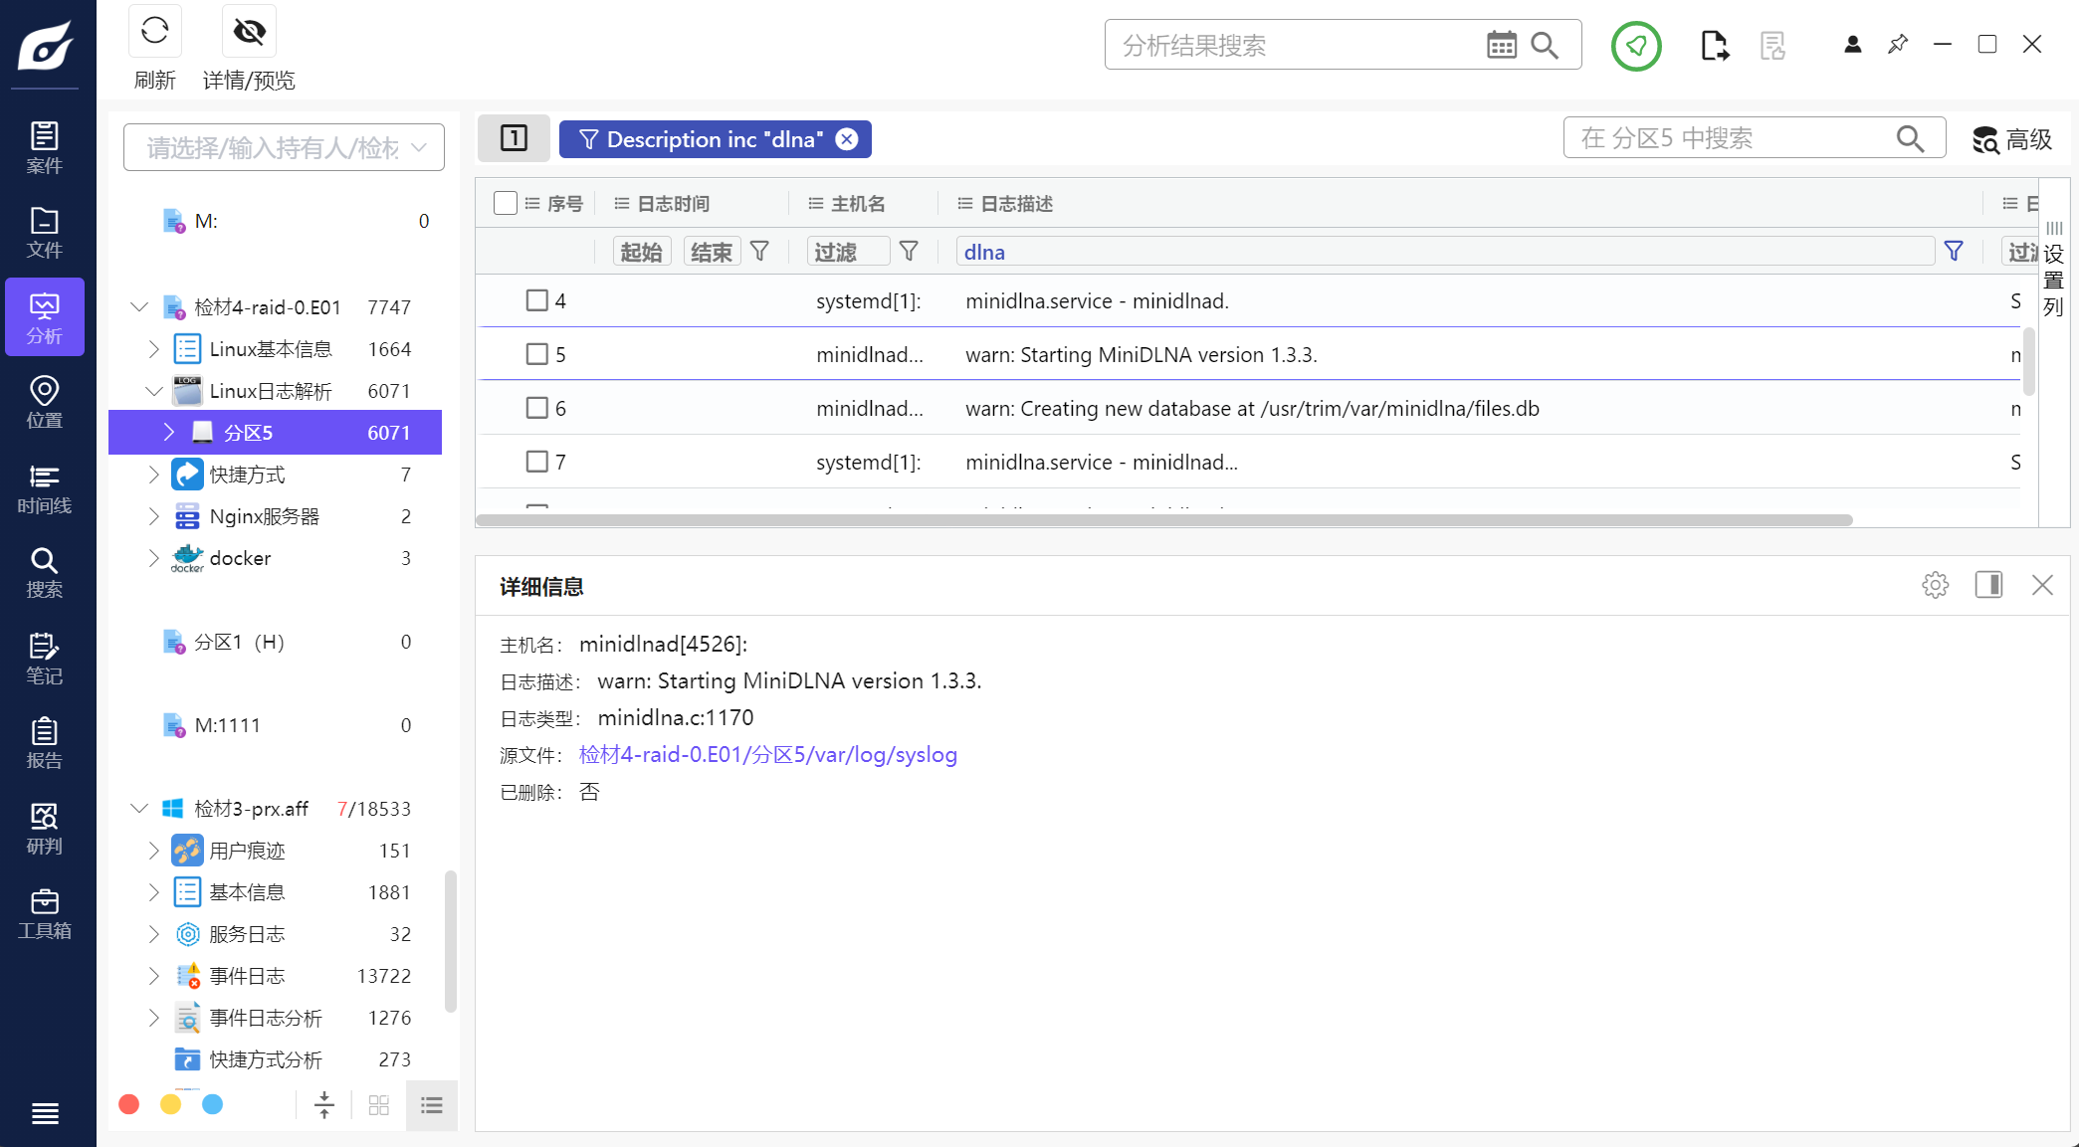Switch to the 研判 sidebar tab
The width and height of the screenshot is (2079, 1147).
[x=44, y=829]
